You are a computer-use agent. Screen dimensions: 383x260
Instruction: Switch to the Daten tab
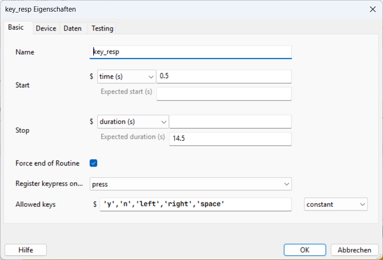[72, 28]
